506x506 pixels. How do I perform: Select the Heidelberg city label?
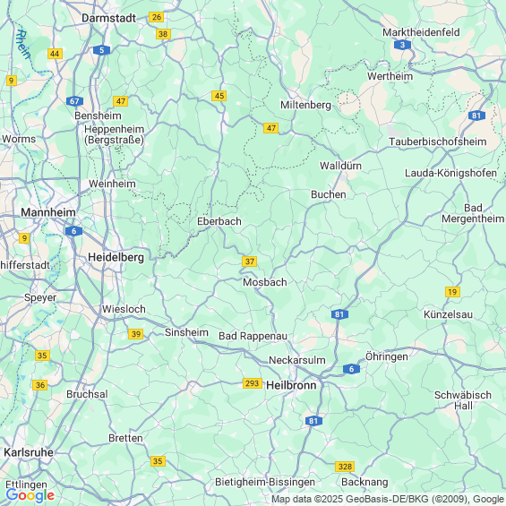point(116,257)
